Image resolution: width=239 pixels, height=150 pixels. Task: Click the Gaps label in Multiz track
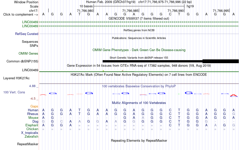point(34,106)
